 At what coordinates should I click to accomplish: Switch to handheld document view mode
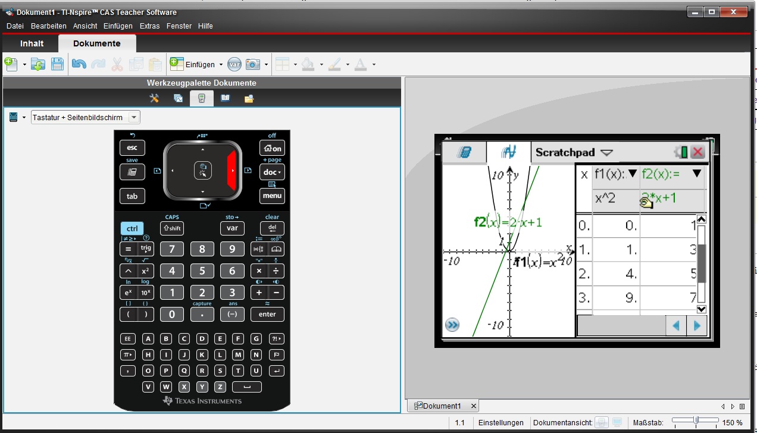click(602, 423)
